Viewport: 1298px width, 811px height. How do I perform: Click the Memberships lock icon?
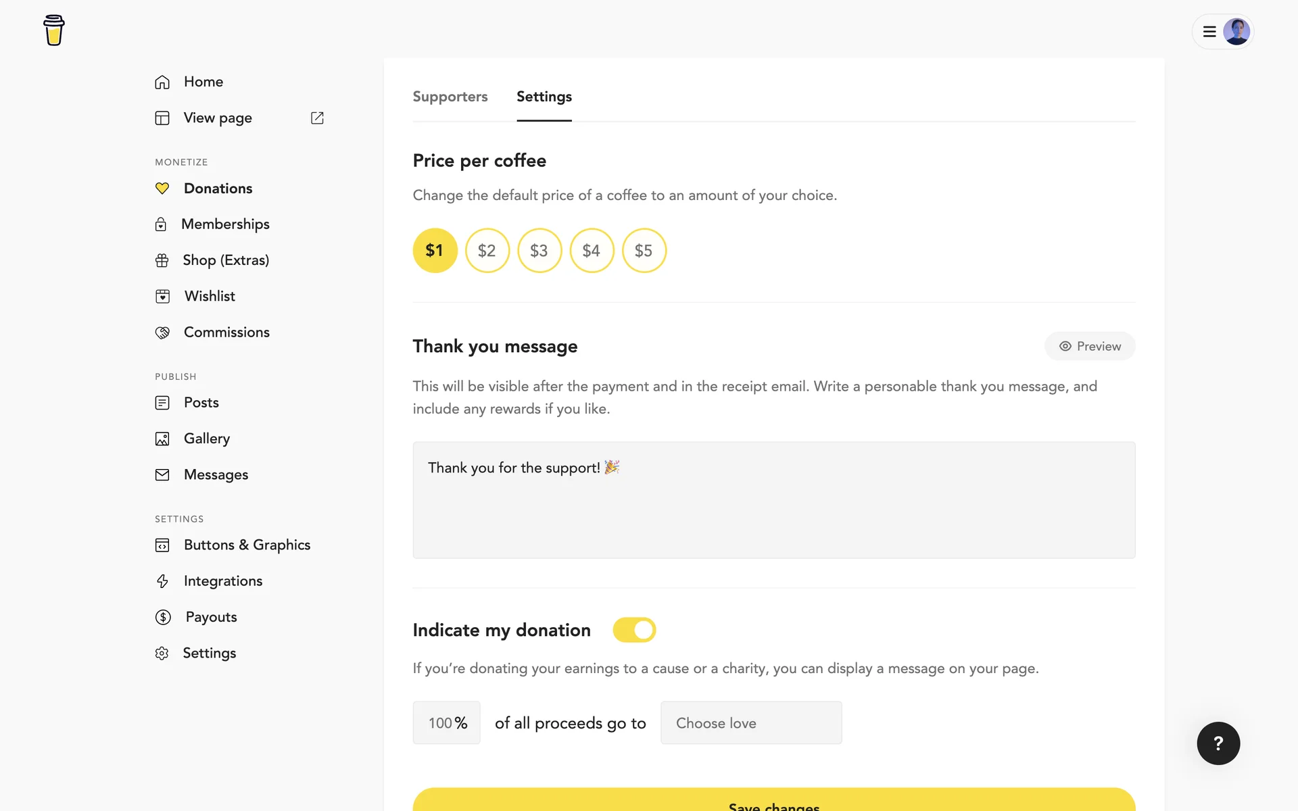pos(161,224)
